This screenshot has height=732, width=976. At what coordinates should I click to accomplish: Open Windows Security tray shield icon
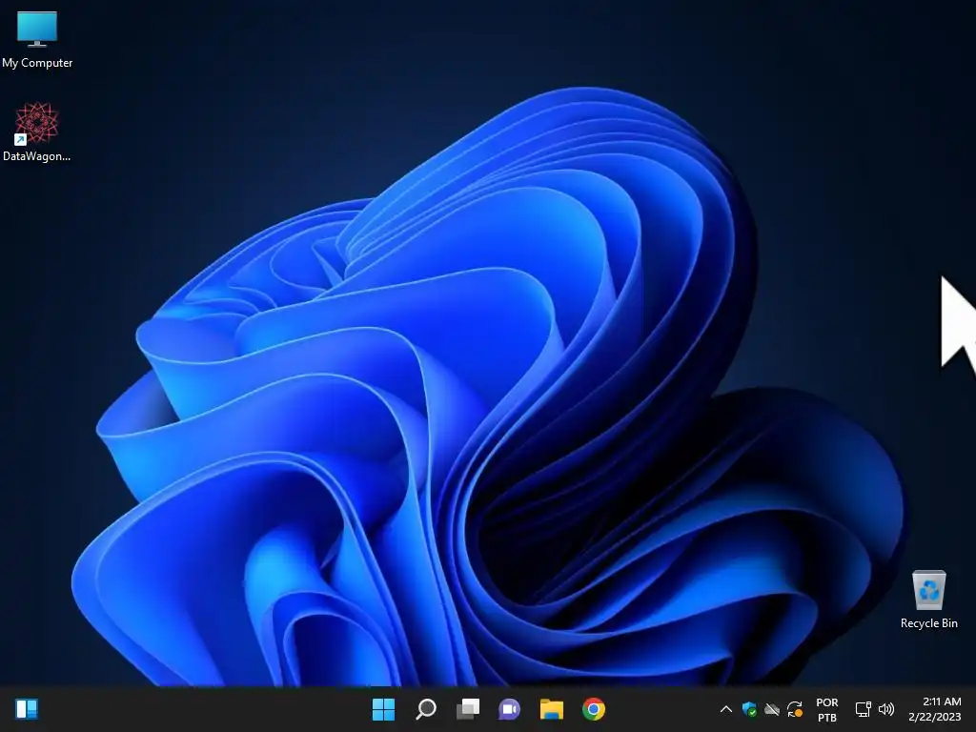(749, 709)
